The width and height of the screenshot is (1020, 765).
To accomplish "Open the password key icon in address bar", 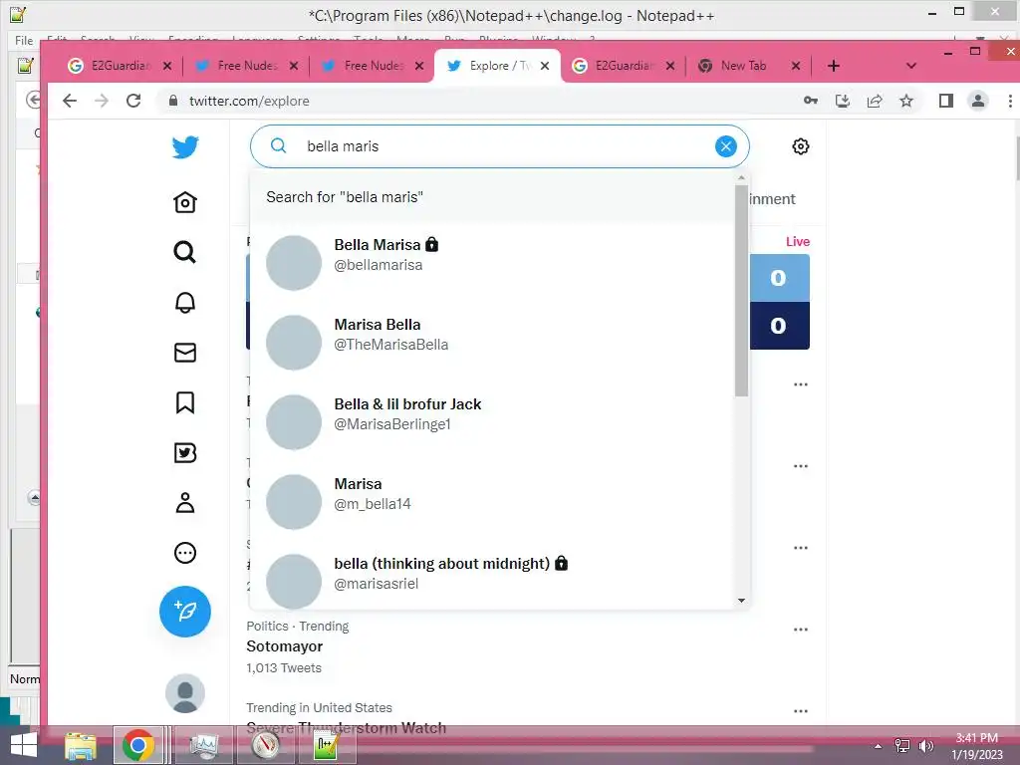I will tap(811, 101).
